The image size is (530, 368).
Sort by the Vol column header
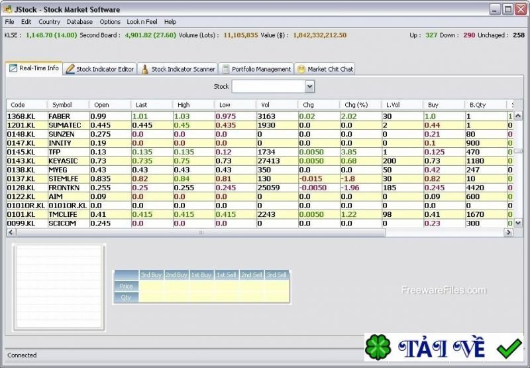click(x=277, y=105)
